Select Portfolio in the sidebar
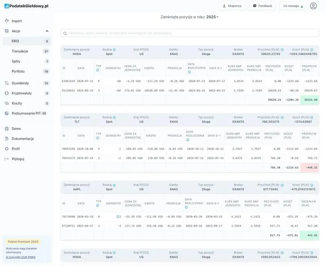The height and width of the screenshot is (266, 326). [x=18, y=72]
